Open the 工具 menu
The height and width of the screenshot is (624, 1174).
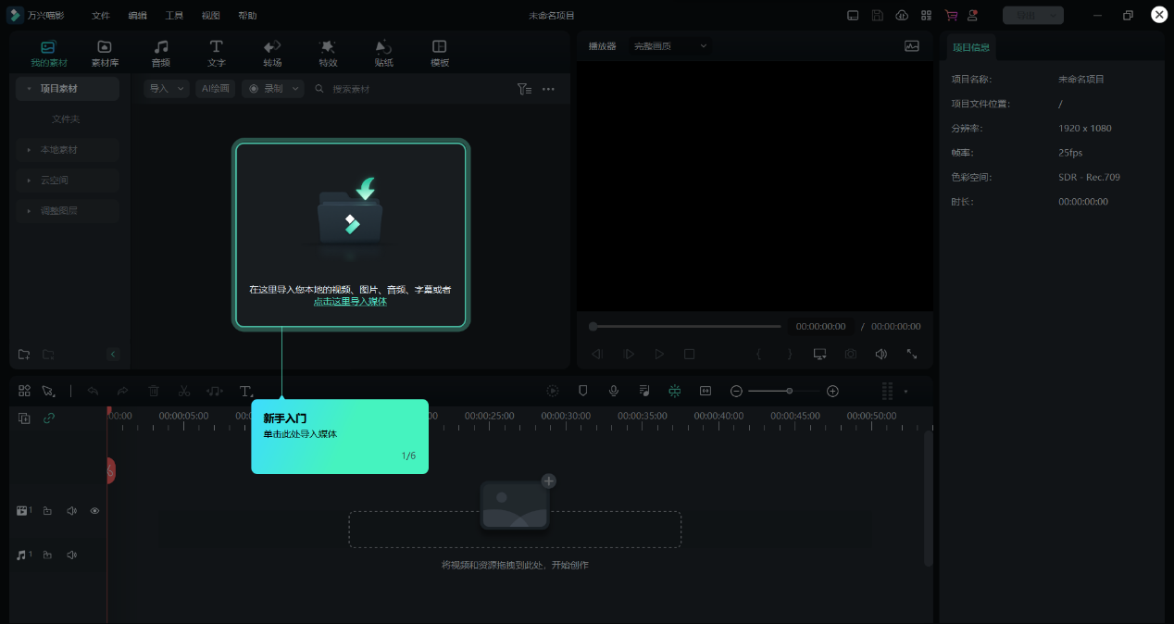(x=174, y=16)
